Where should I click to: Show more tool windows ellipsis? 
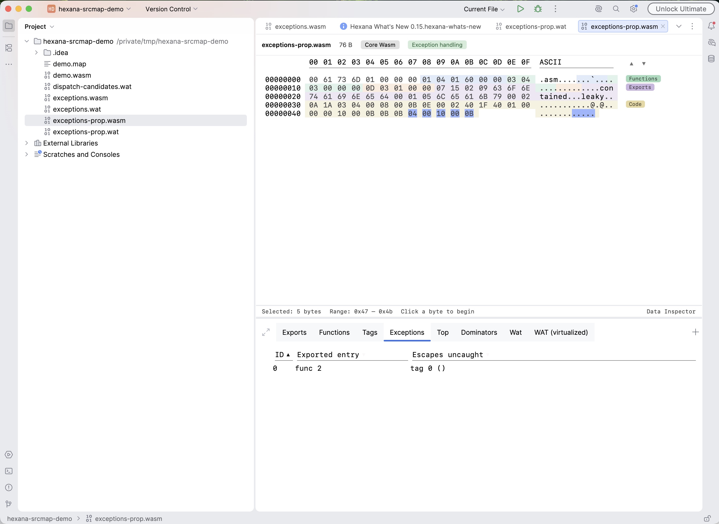(x=9, y=64)
